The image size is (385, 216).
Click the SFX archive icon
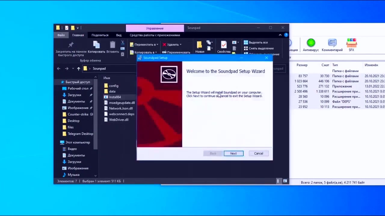pos(351,43)
